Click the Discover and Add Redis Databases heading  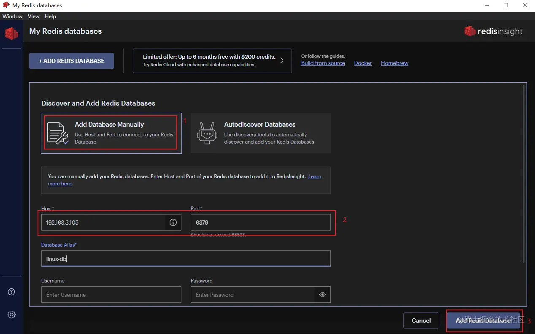pyautogui.click(x=98, y=103)
